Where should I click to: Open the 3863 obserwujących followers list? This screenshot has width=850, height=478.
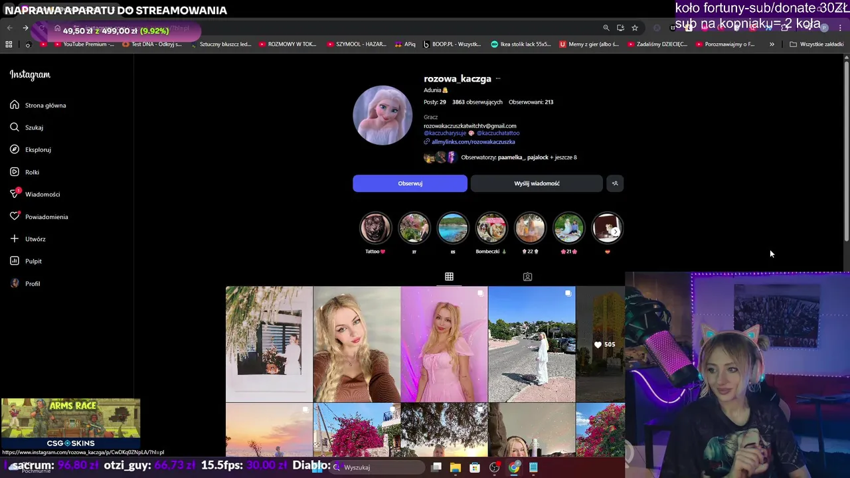click(477, 102)
